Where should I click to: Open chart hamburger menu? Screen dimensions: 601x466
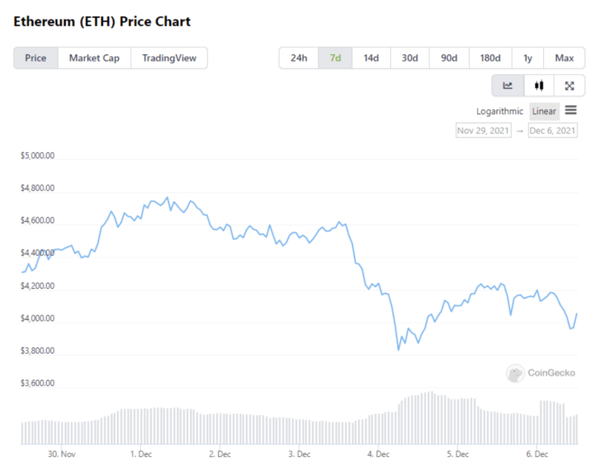click(571, 111)
